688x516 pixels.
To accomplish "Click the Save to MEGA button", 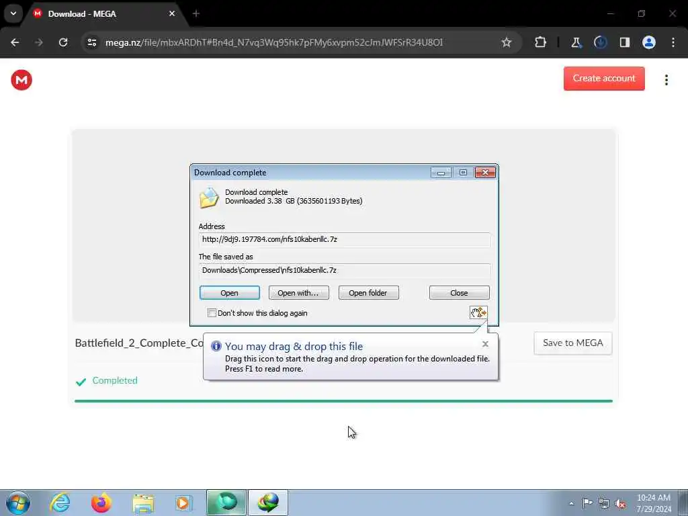I will 572,343.
